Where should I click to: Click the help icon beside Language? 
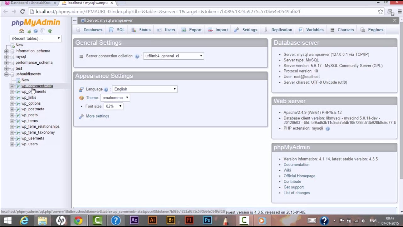coord(106,90)
